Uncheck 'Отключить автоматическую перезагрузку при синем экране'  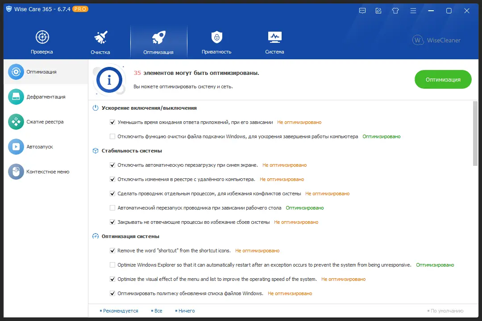click(x=112, y=165)
